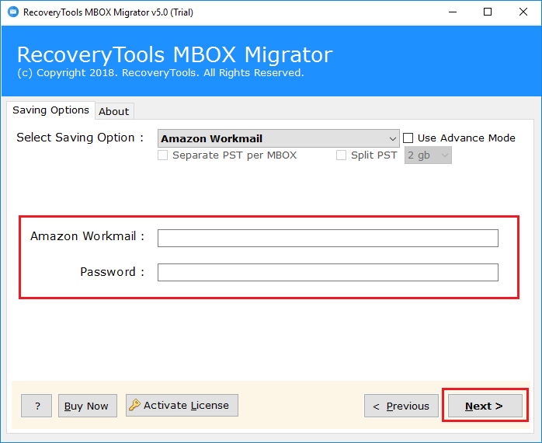
Task: Enable Use Advance Mode checkbox
Action: point(408,138)
